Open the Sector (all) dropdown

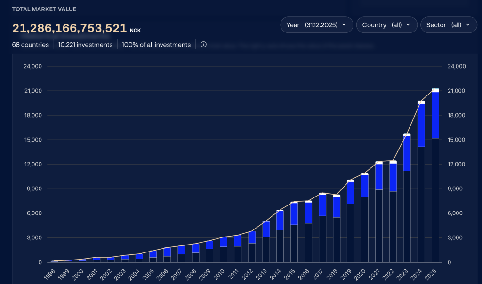coord(448,25)
